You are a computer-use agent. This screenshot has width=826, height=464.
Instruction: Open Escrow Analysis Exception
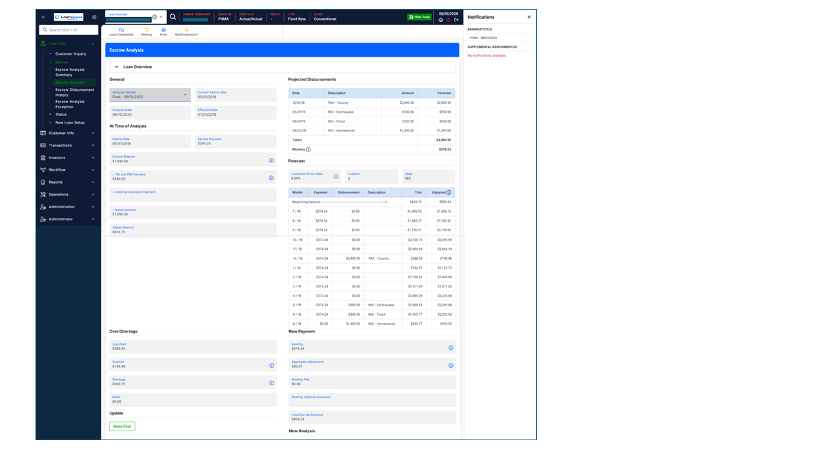tap(70, 104)
